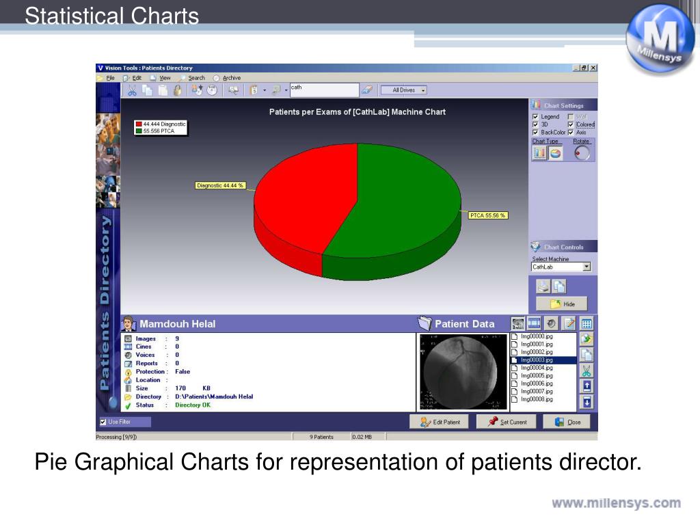This screenshot has width=700, height=525.
Task: Click the Mamdouh Helal patient avatar icon
Action: (x=129, y=323)
